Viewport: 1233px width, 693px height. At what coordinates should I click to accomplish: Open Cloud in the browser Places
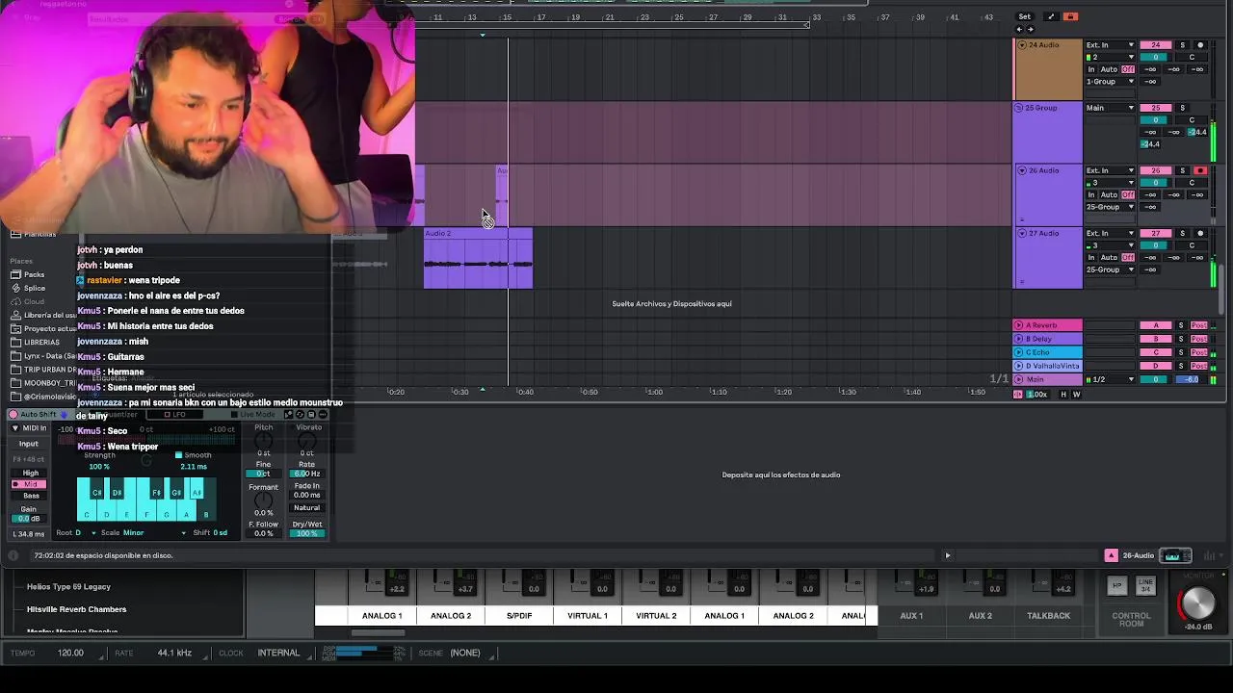pos(35,301)
